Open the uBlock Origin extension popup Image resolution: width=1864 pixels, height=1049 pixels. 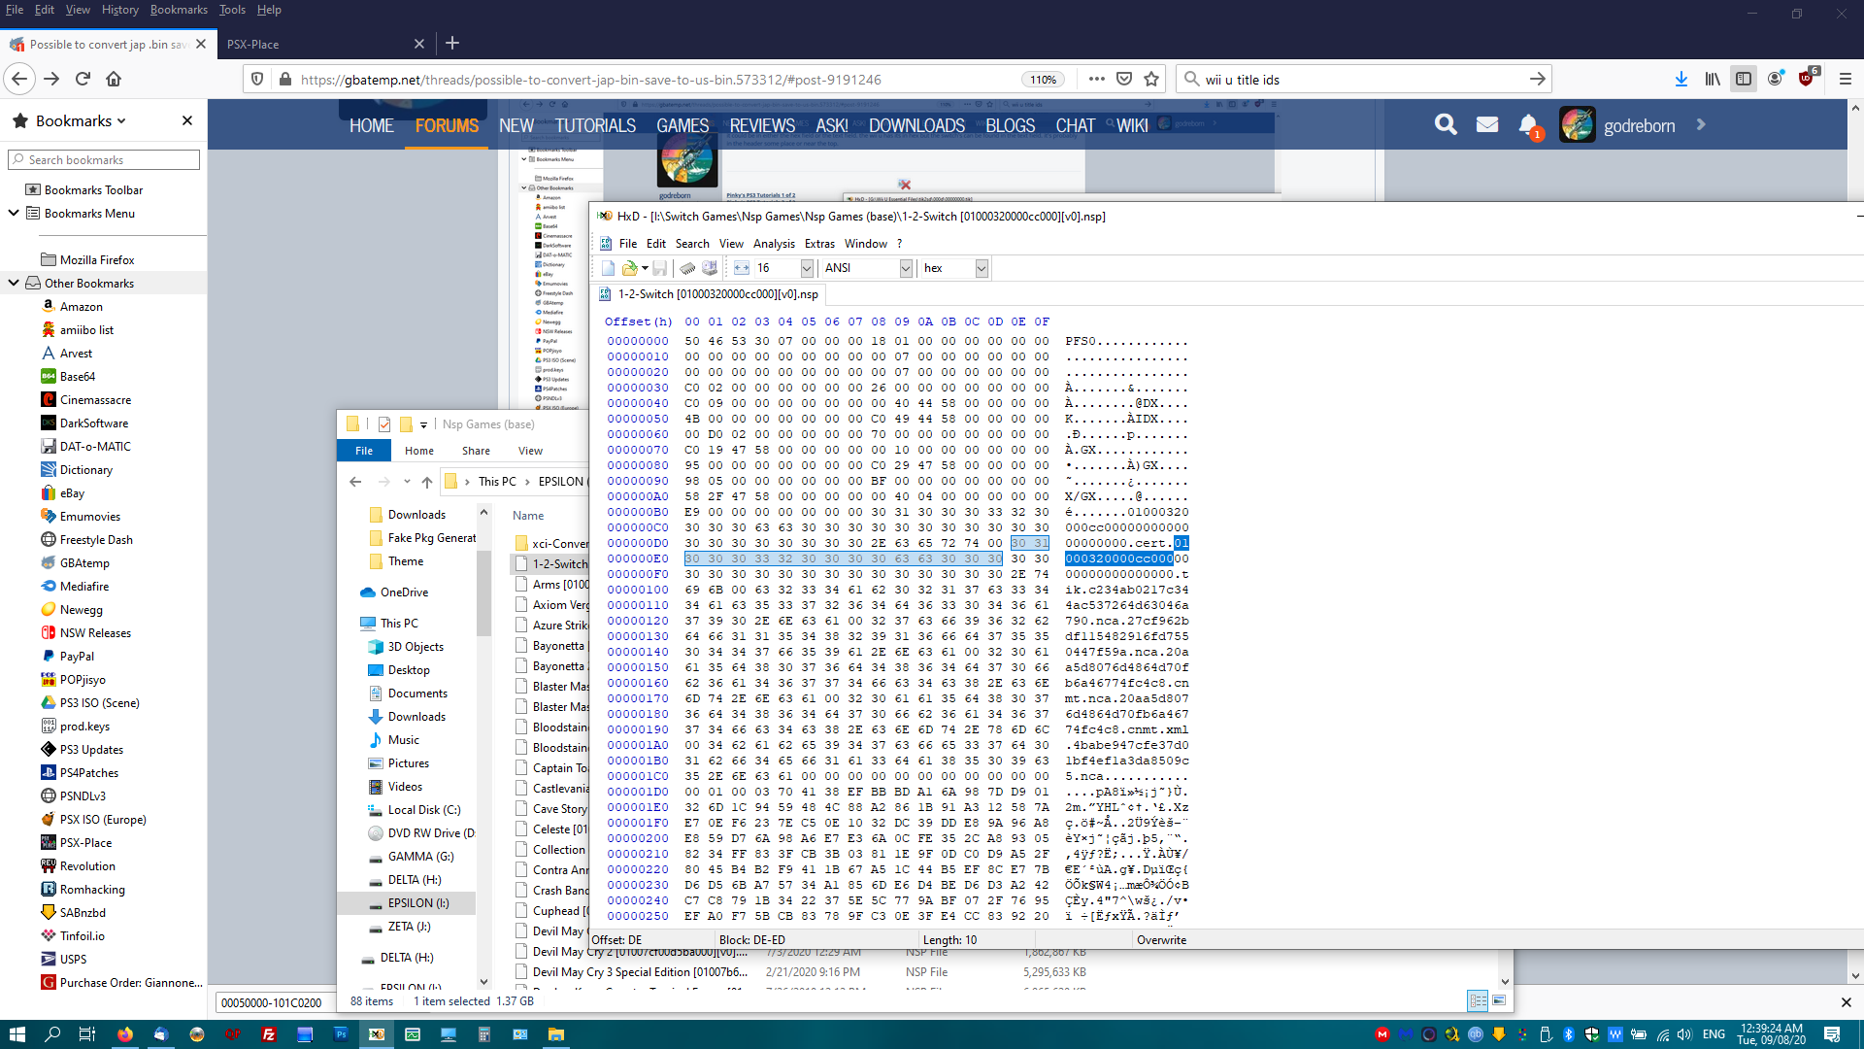tap(1807, 80)
